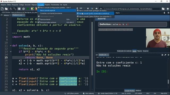Viewport: 170px width, 95px height.
Task: Open the outline list toolbar icon
Action: click(19, 9)
